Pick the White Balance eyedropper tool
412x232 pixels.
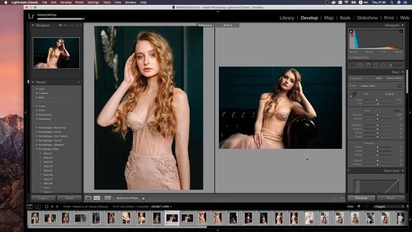point(353,95)
